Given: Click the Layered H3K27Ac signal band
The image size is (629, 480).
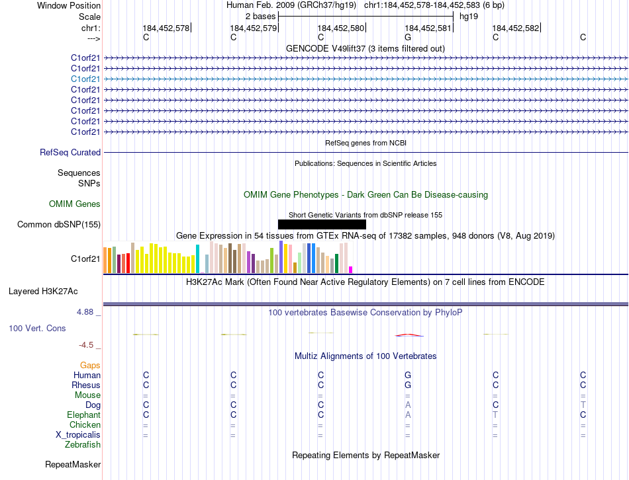Looking at the screenshot, I should tap(366, 304).
